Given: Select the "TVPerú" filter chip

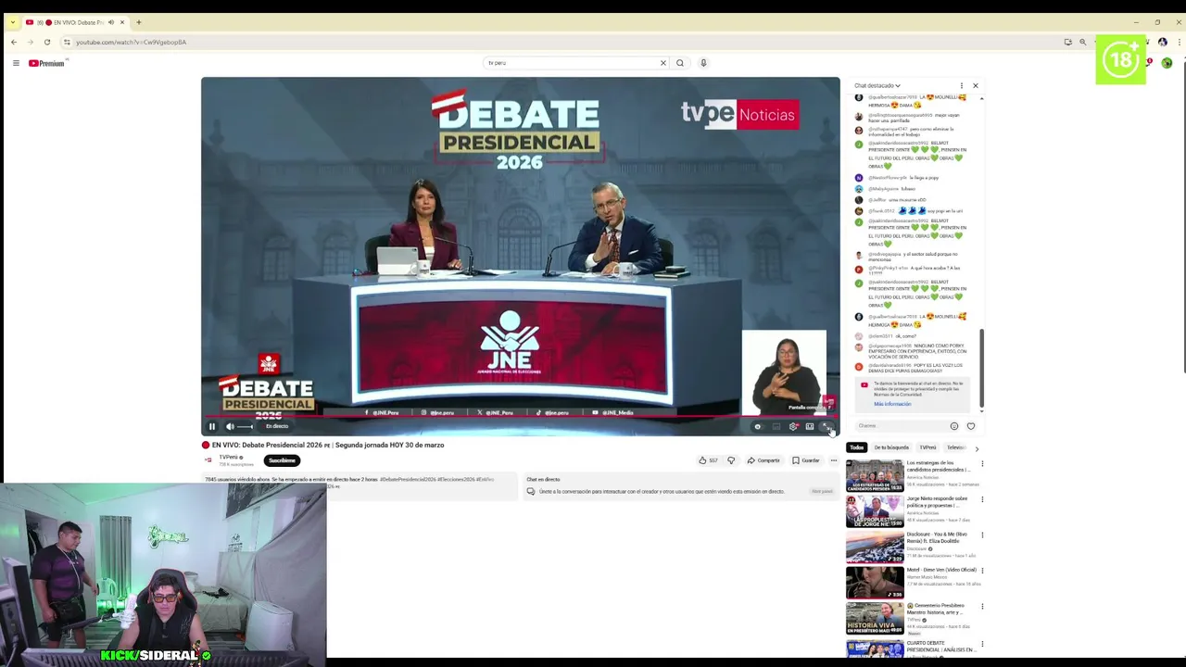Looking at the screenshot, I should pos(927,447).
